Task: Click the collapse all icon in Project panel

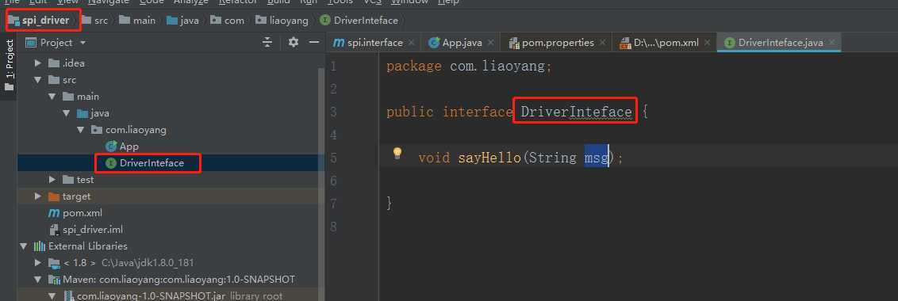Action: click(x=267, y=42)
